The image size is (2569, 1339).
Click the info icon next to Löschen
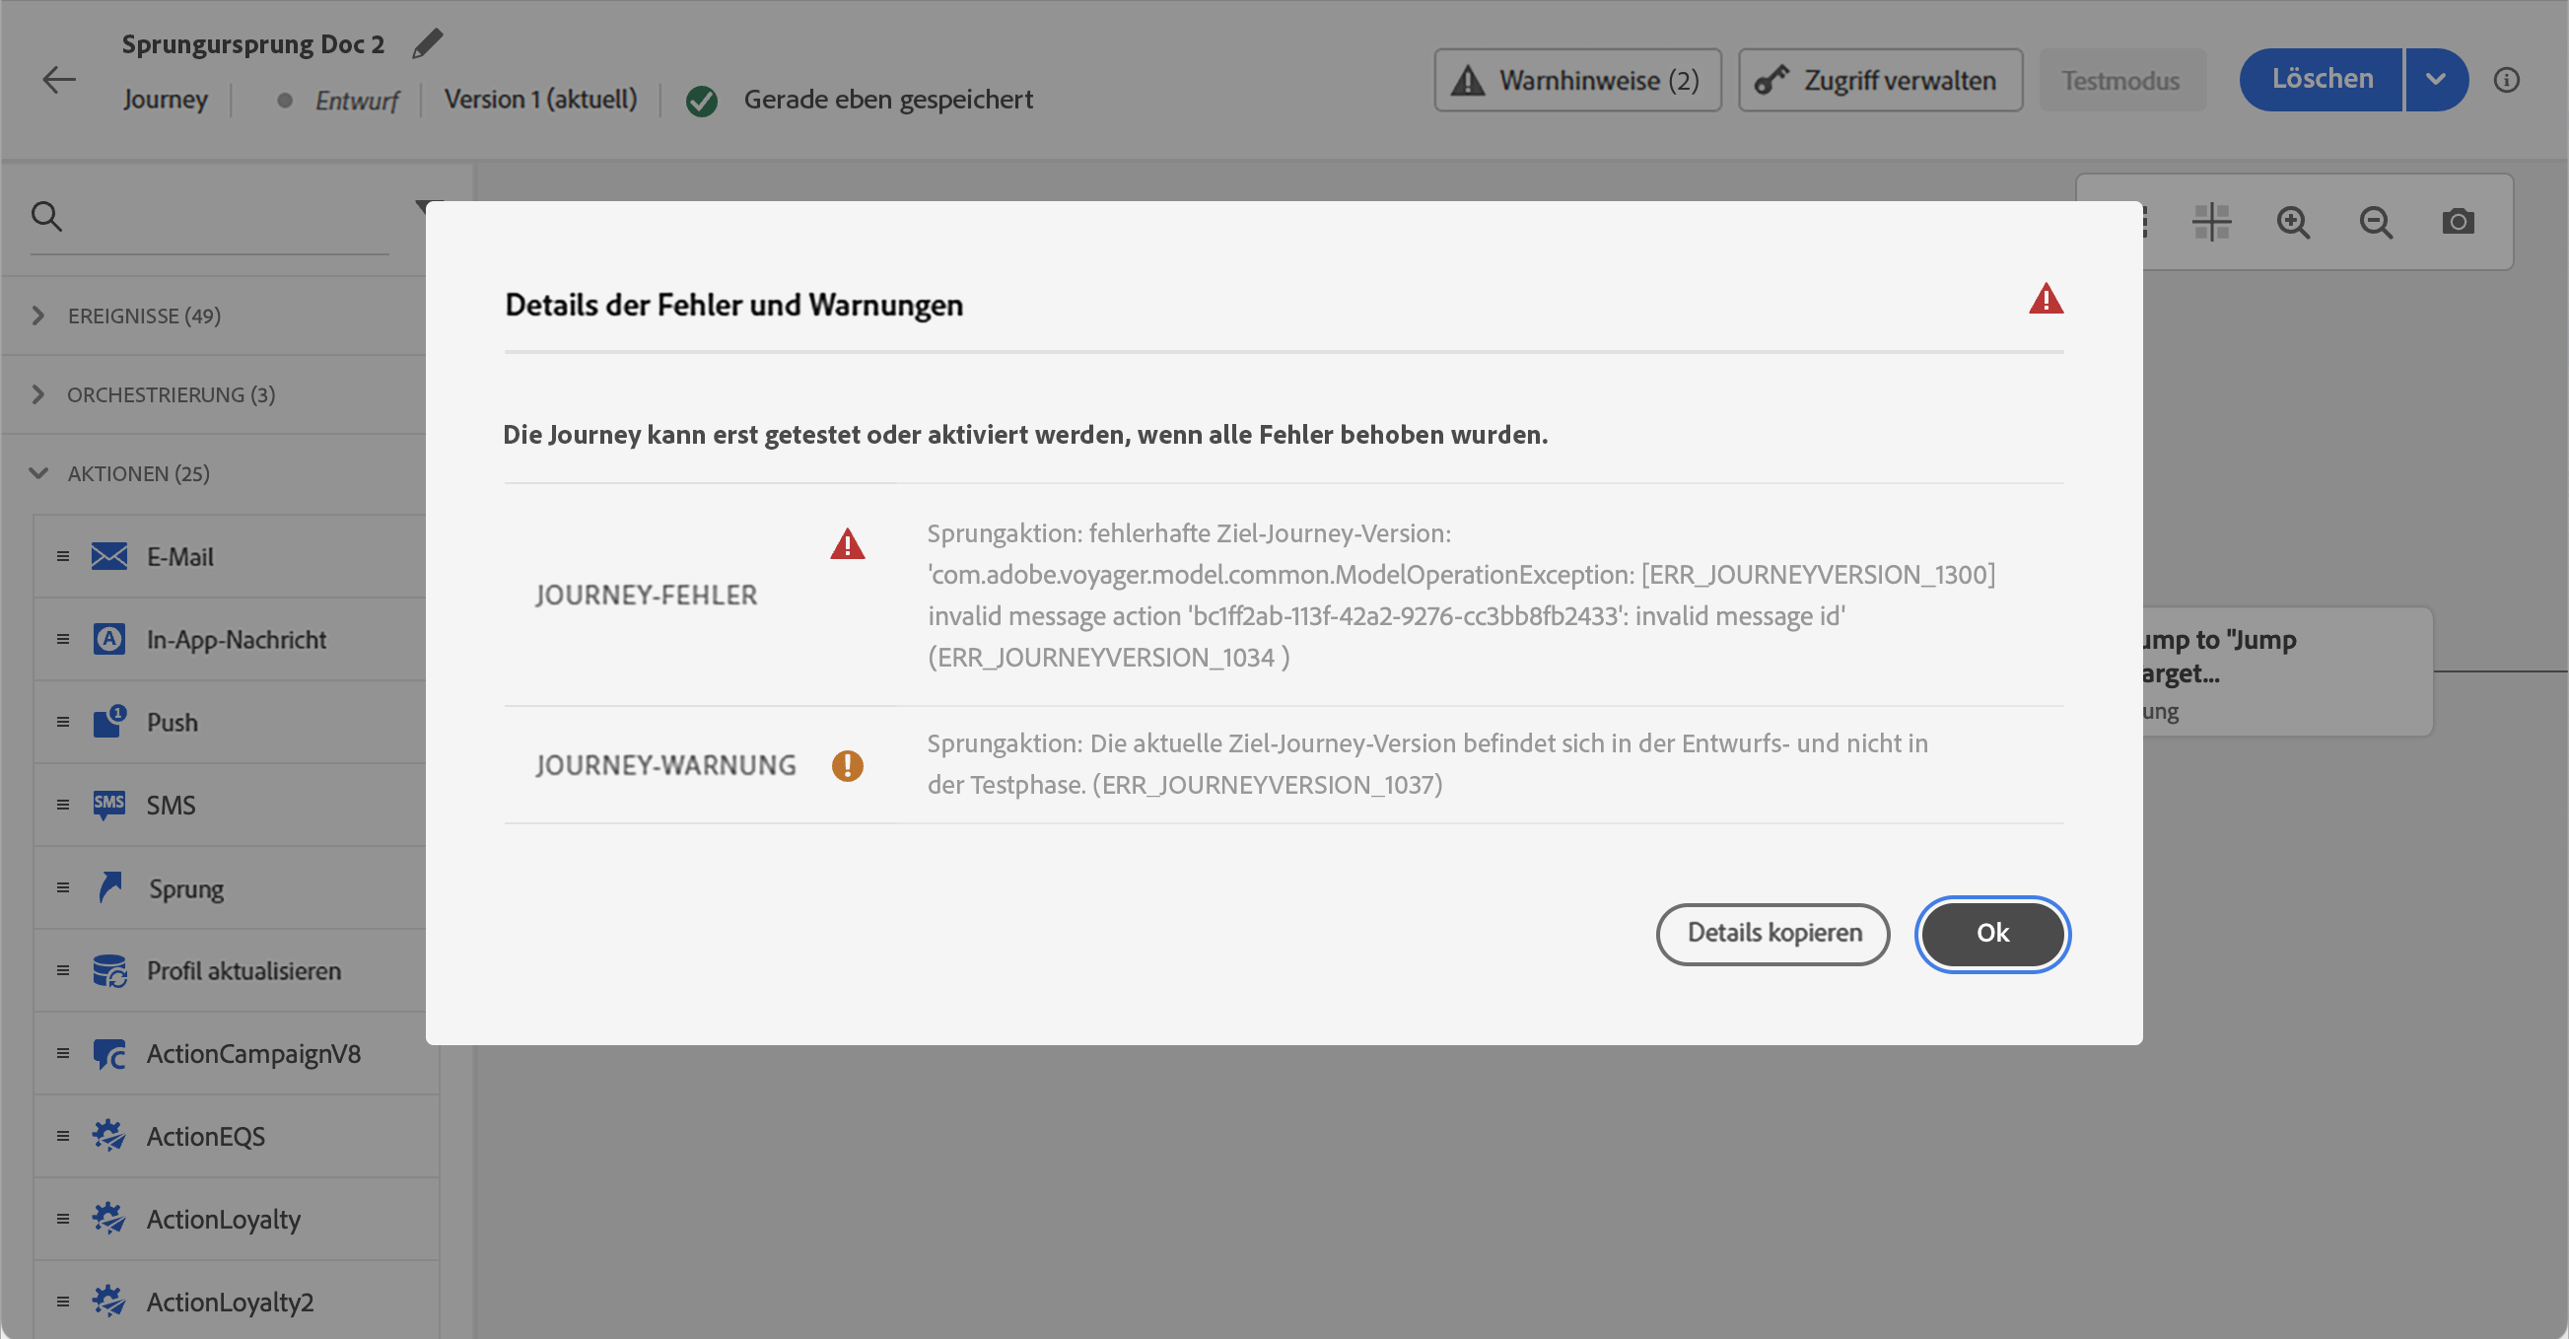pyautogui.click(x=2506, y=80)
